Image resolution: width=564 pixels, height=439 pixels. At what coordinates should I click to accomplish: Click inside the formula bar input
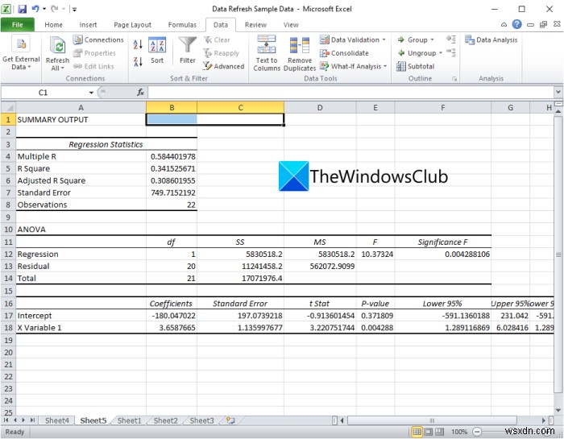point(350,93)
